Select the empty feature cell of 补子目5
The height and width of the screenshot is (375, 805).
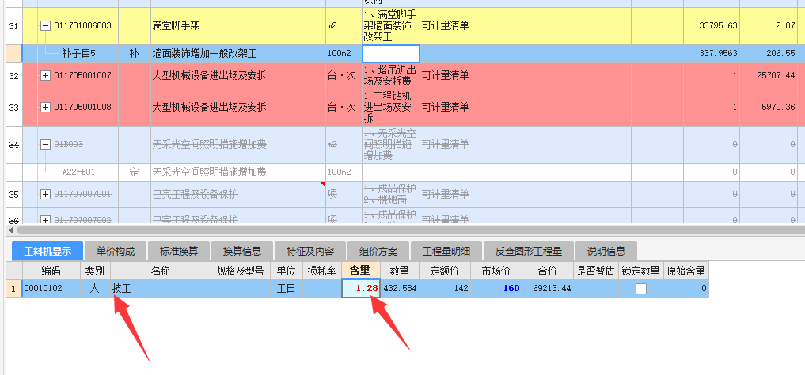pyautogui.click(x=391, y=53)
